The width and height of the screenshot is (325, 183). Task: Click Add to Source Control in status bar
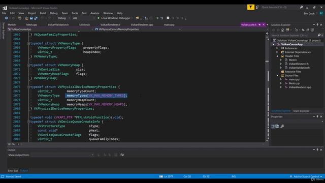click(306, 176)
